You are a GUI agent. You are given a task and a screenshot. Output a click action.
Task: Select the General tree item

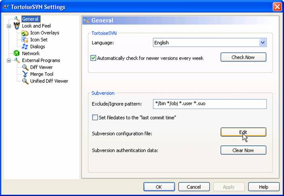pyautogui.click(x=30, y=19)
